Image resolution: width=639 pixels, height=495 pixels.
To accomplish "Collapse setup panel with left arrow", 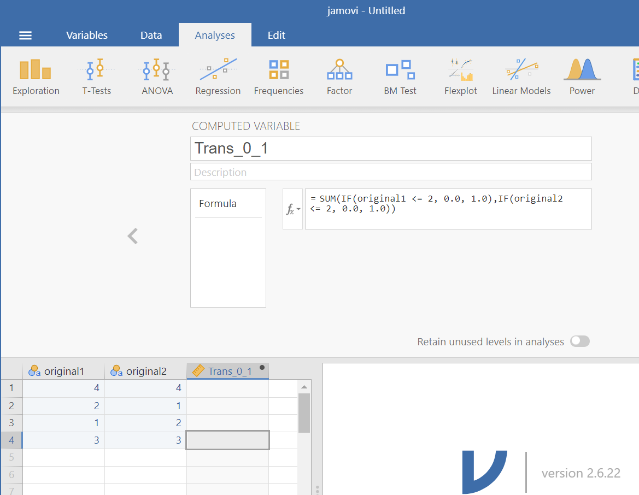I will [x=133, y=236].
